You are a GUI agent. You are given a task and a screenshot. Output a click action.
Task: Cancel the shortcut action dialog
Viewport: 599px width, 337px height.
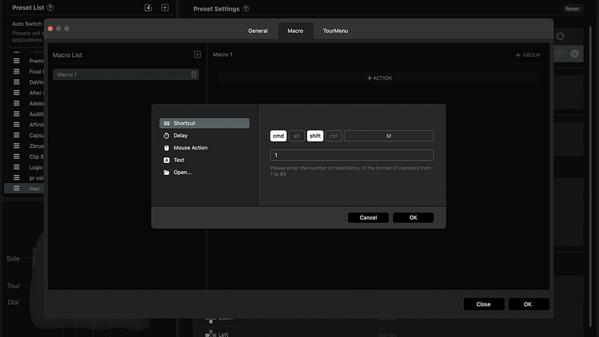pos(368,217)
